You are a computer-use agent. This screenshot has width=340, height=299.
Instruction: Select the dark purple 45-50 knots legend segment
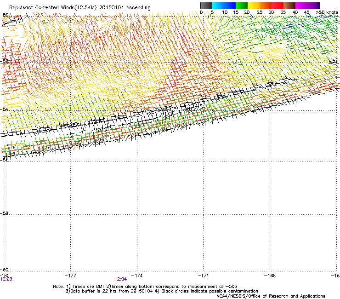pyautogui.click(x=313, y=6)
